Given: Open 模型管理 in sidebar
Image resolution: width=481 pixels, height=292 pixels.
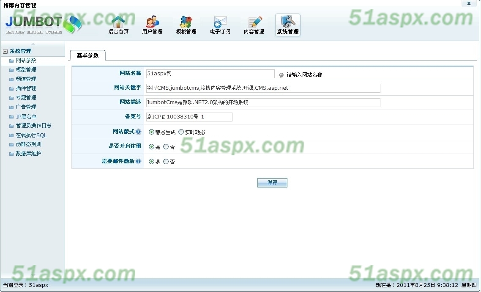Looking at the screenshot, I should [26, 70].
